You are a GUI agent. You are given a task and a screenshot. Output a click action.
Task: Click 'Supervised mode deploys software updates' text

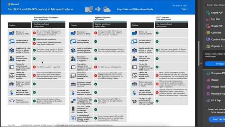pos(49,101)
